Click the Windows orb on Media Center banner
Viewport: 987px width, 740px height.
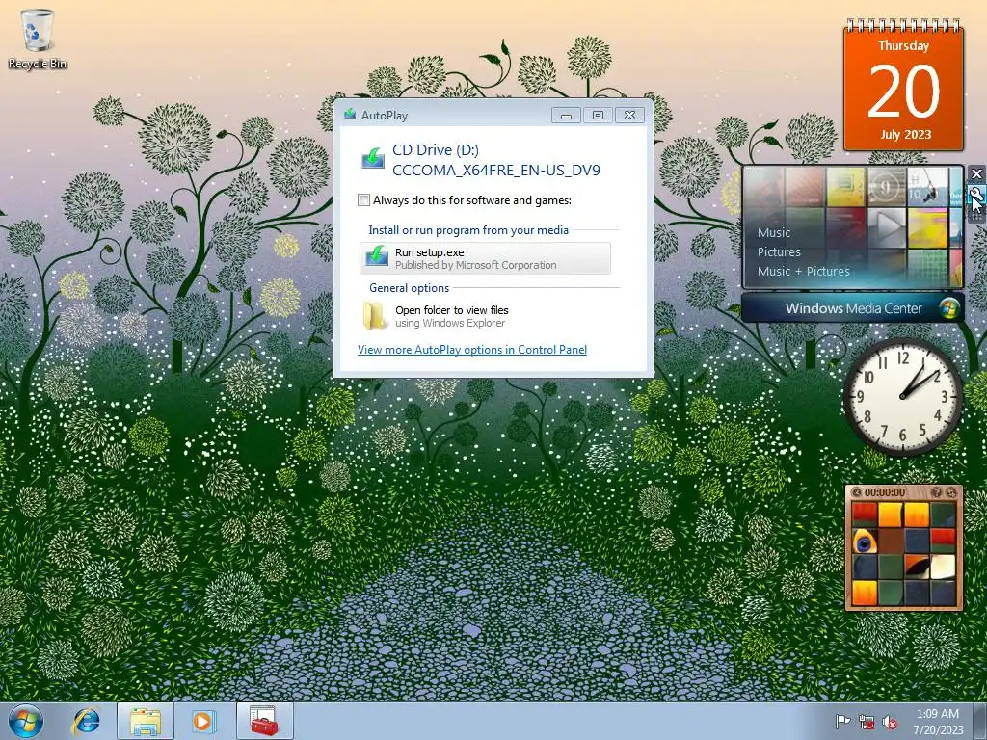click(948, 308)
